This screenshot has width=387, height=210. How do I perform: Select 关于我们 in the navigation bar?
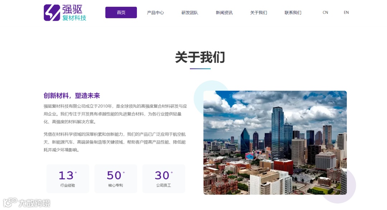click(258, 12)
